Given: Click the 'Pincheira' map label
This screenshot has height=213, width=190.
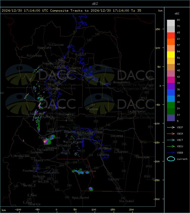Looking at the screenshot, I should pos(30,171).
